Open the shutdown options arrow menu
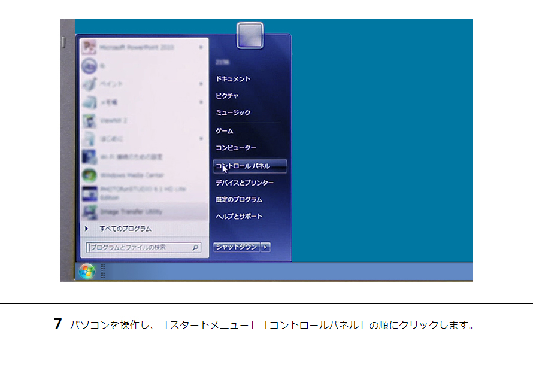Image resolution: width=533 pixels, height=371 pixels. coord(266,247)
